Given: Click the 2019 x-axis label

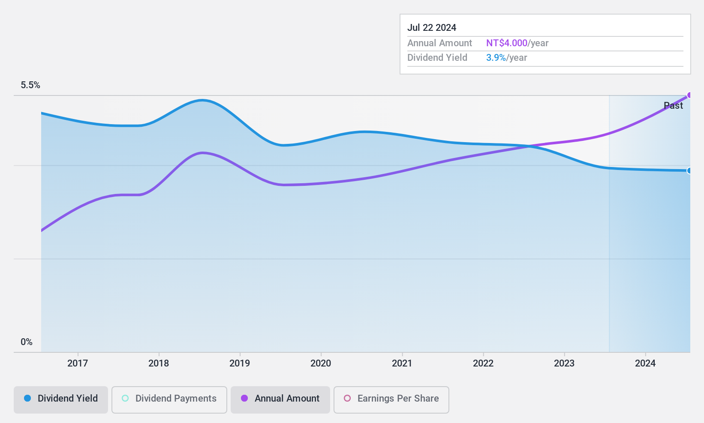Looking at the screenshot, I should pos(240,363).
